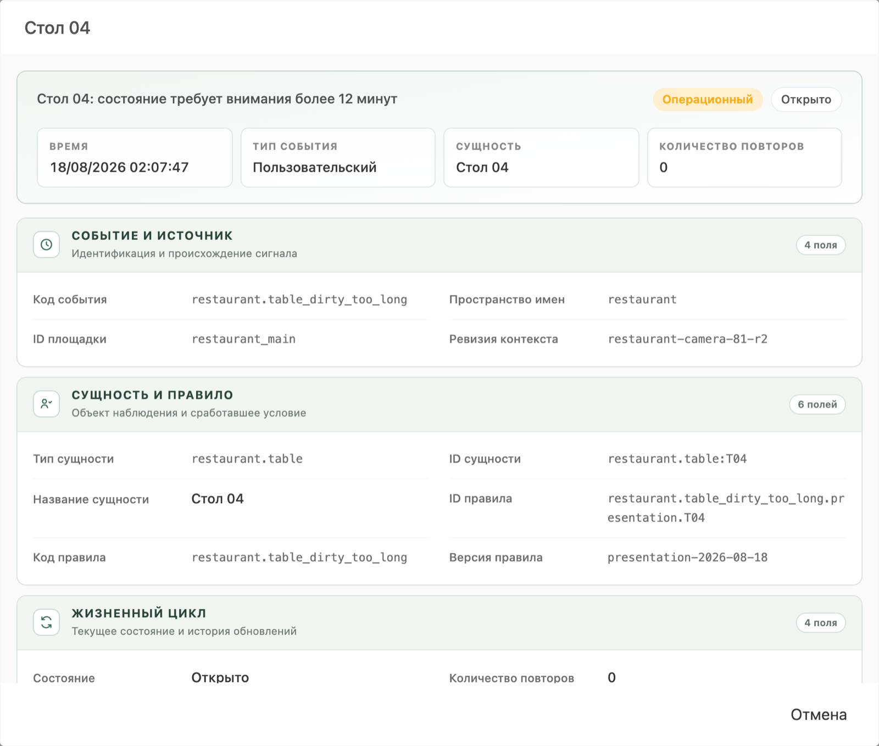
Task: Click the Пространство имен label
Action: point(507,300)
